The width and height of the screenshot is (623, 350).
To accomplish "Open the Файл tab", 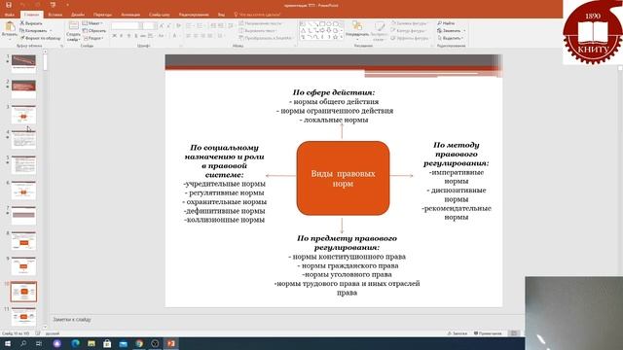I will pos(9,15).
